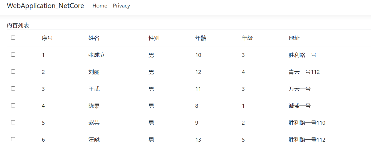Click the WebApplication_NetCore brand title
Image resolution: width=371 pixels, height=153 pixels.
[45, 6]
